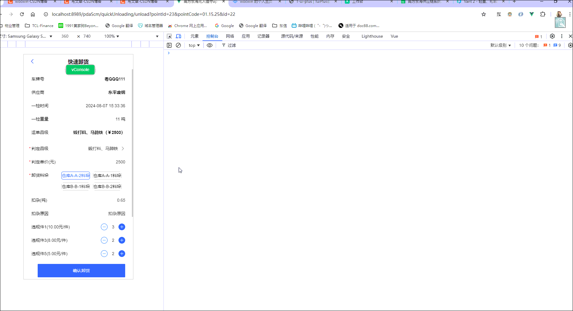Open the 100% zoom dropdown
Image resolution: width=573 pixels, height=311 pixels.
pos(112,36)
